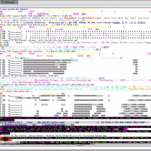Open the Http://Www.Xalfa.CoM link
The width and height of the screenshot is (151, 151).
coord(17,91)
